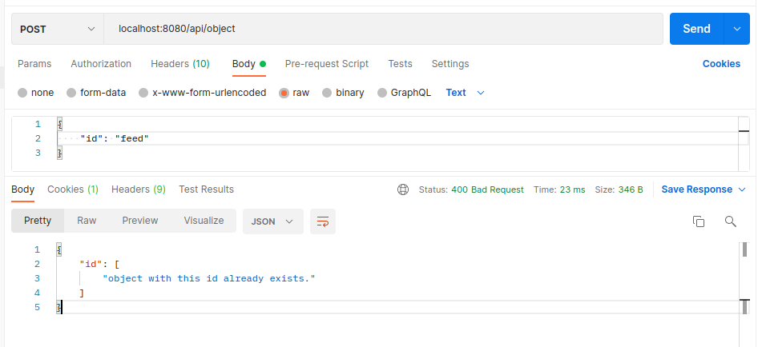Image resolution: width=762 pixels, height=347 pixels.
Task: Select the Pretty response view
Action: coord(38,221)
